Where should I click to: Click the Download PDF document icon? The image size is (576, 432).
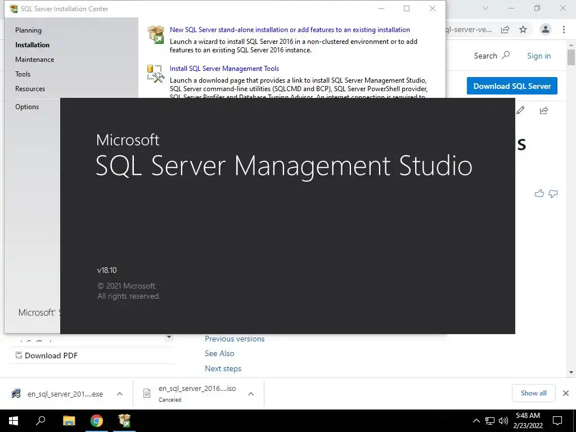(x=19, y=355)
